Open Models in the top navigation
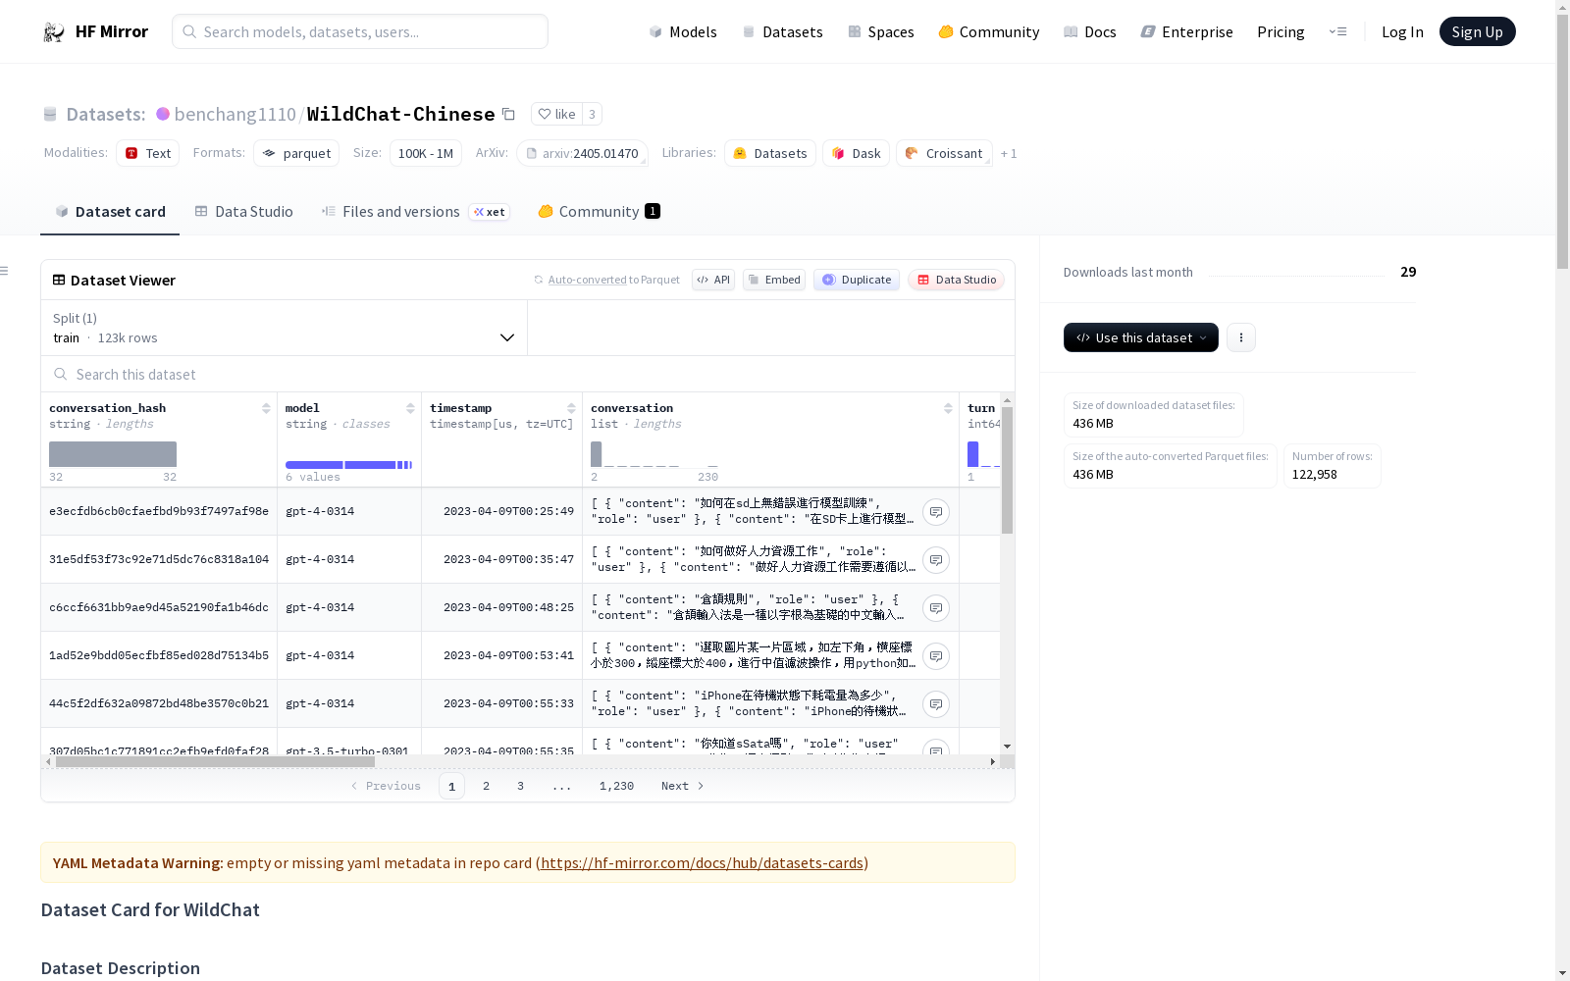1570x981 pixels. point(683,32)
